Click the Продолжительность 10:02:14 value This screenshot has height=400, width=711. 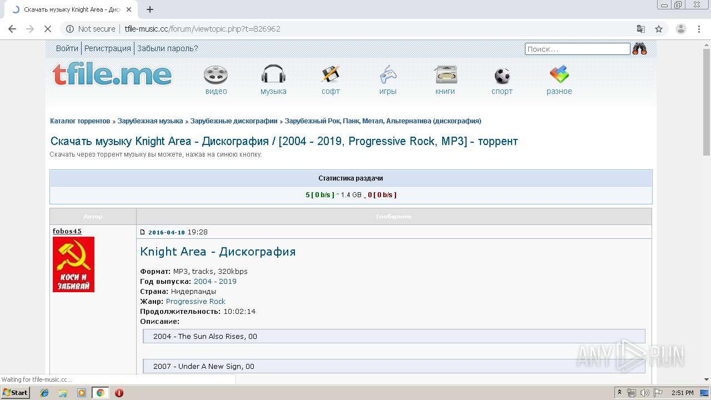pyautogui.click(x=239, y=311)
